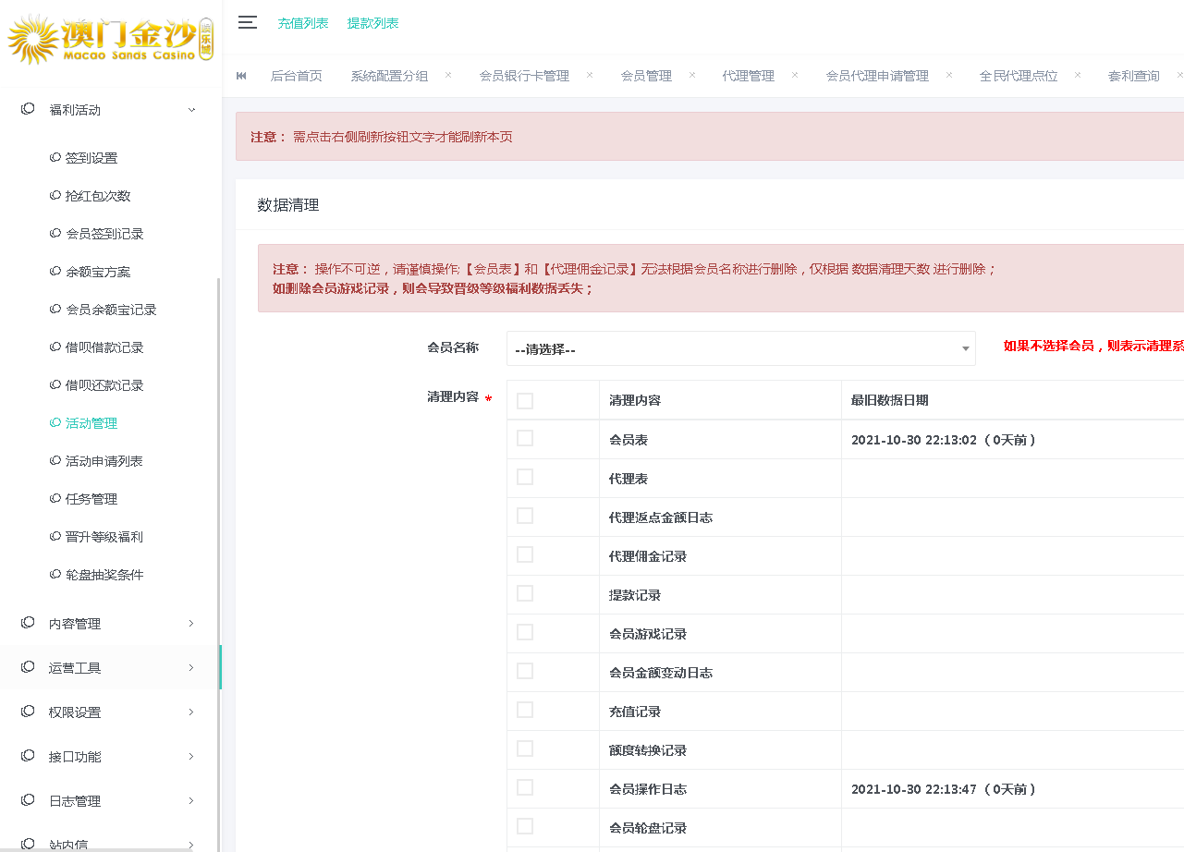The width and height of the screenshot is (1184, 852).
Task: Select the 签到设置 sidebar icon
Action: [x=56, y=157]
